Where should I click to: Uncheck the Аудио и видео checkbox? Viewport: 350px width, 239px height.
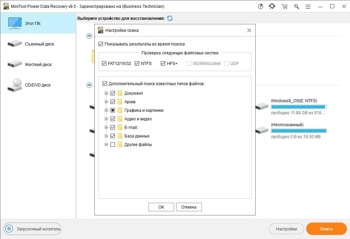pyautogui.click(x=113, y=119)
